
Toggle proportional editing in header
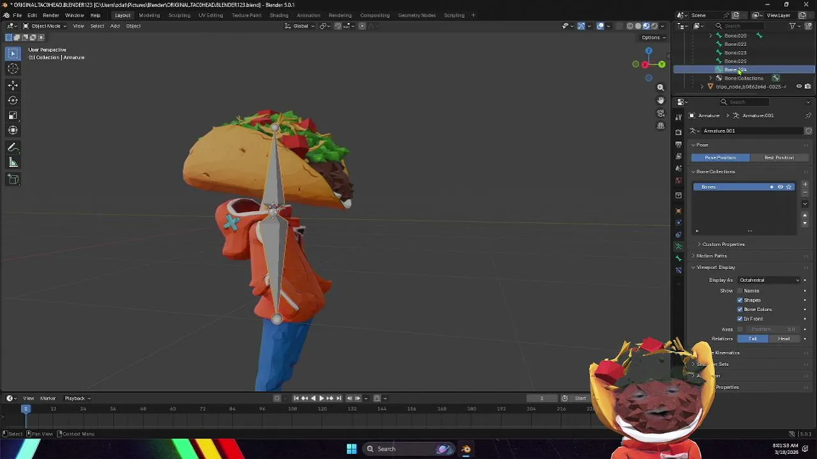(x=362, y=26)
